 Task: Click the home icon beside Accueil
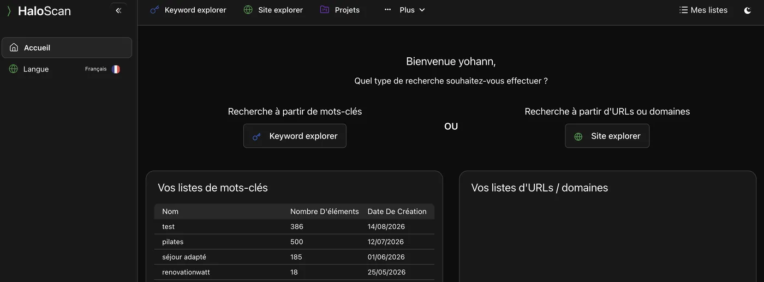(x=14, y=47)
